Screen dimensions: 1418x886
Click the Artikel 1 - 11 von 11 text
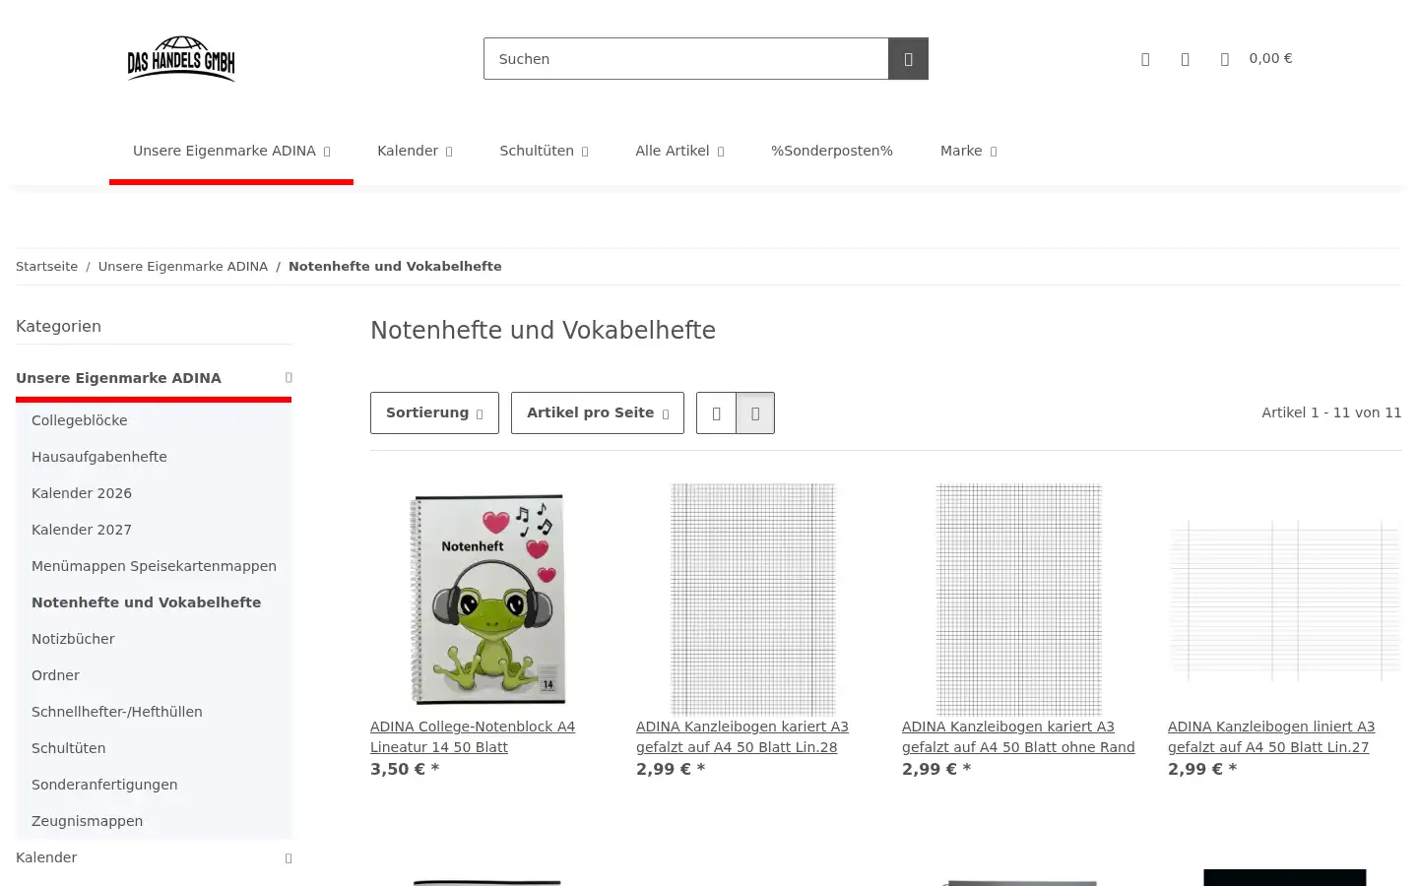[x=1331, y=413]
